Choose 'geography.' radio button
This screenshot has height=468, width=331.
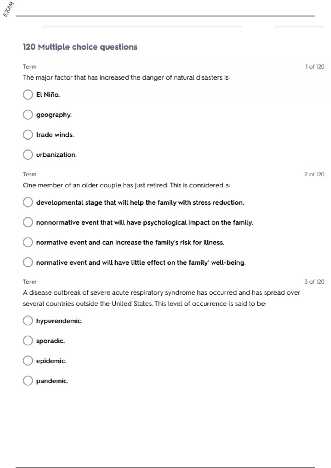click(28, 115)
